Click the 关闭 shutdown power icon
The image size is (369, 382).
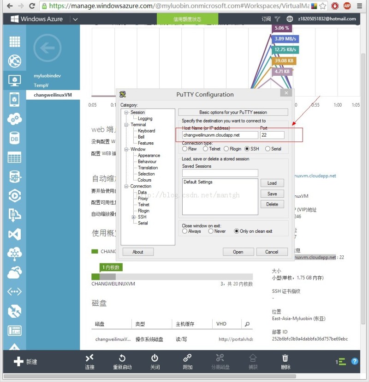[155, 358]
